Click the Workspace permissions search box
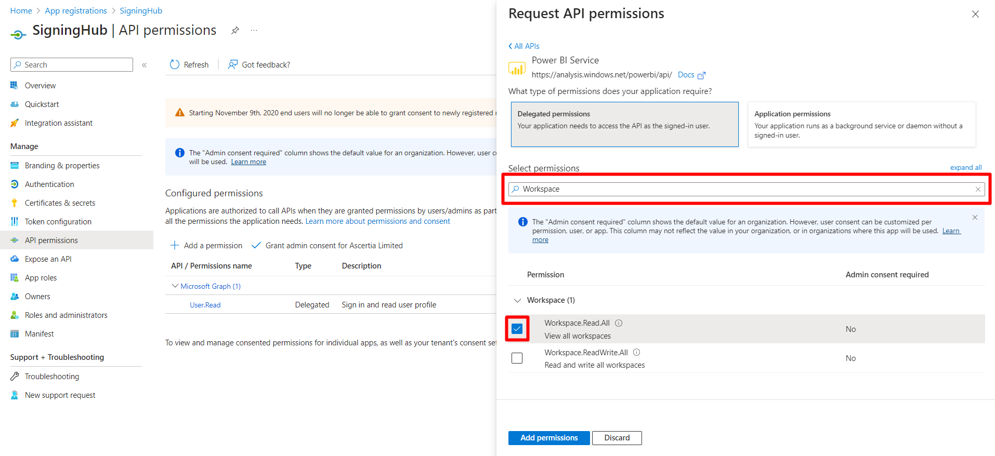 (747, 189)
